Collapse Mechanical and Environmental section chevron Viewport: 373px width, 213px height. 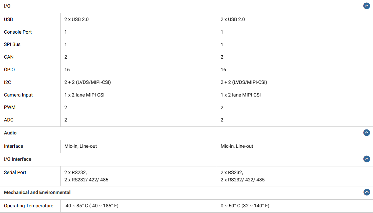[367, 192]
